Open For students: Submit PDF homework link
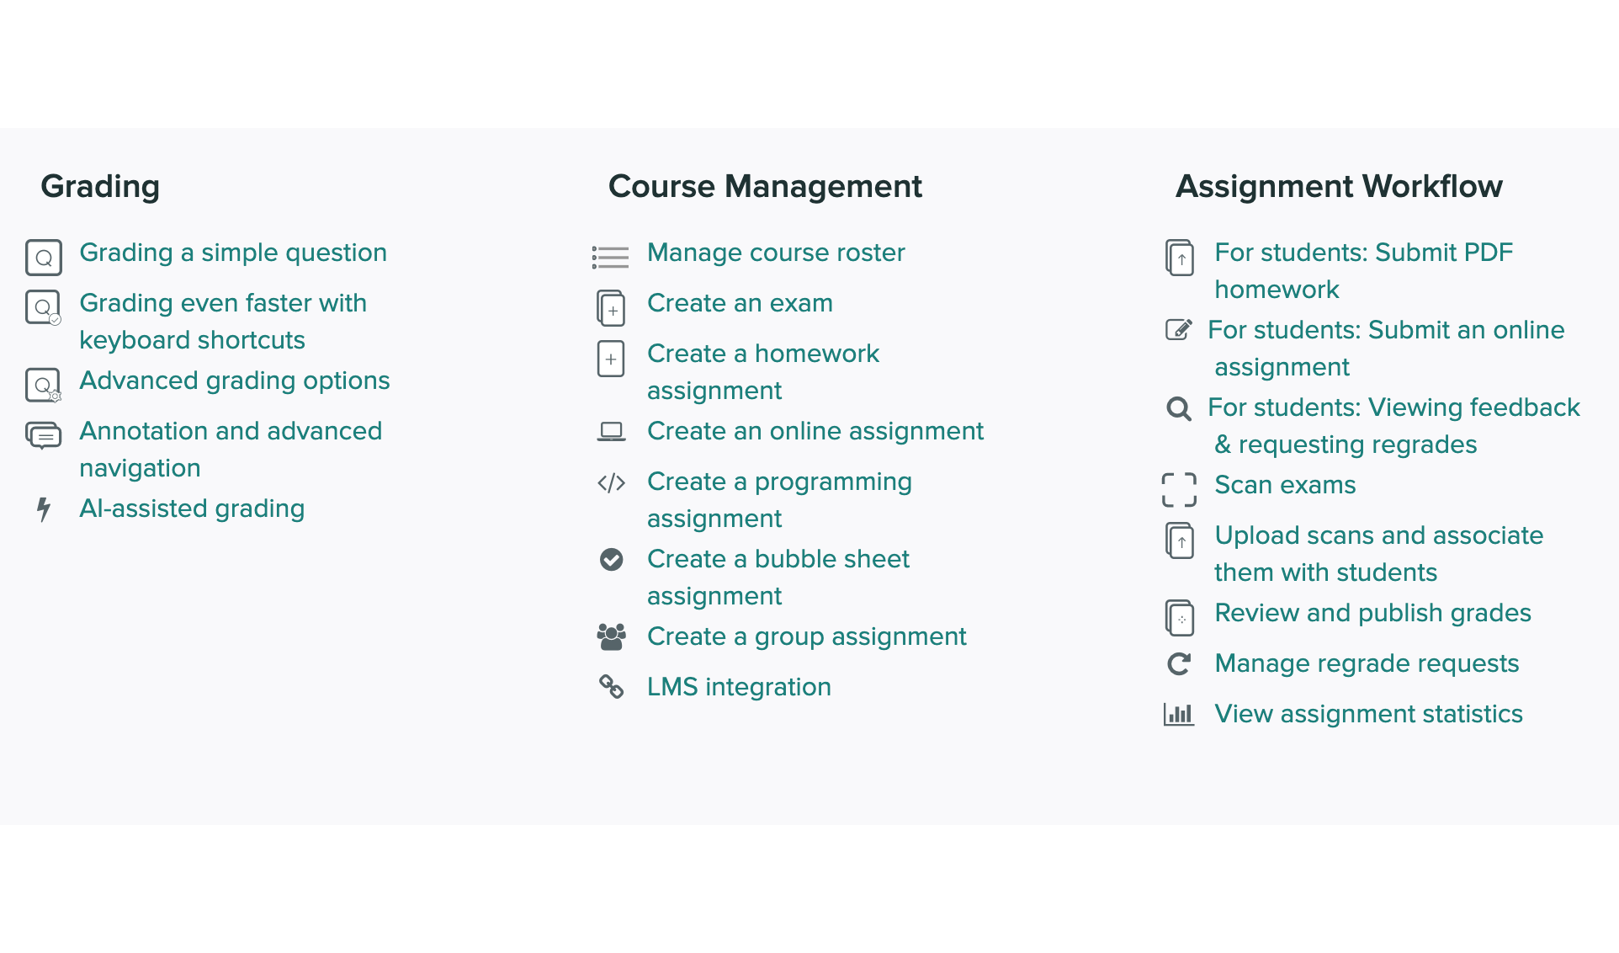Viewport: 1619px width, 953px height. coord(1363,271)
